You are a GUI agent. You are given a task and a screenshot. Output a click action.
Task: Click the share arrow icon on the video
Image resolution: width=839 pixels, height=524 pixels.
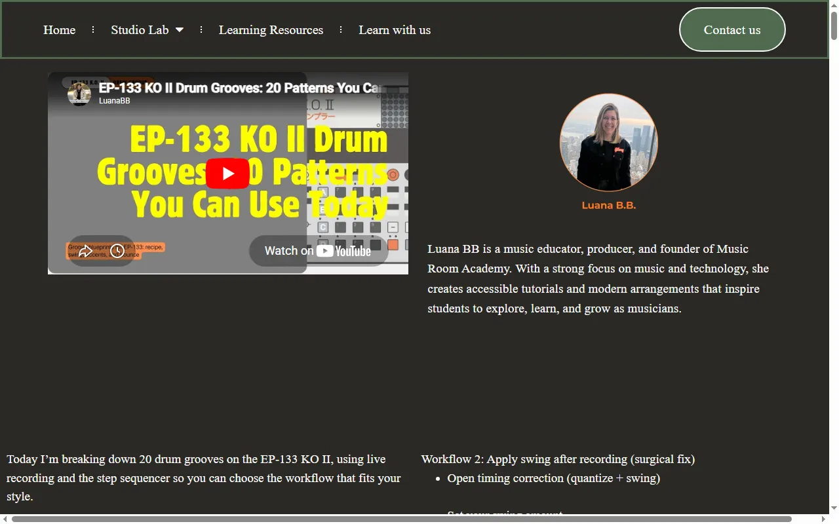tap(85, 251)
